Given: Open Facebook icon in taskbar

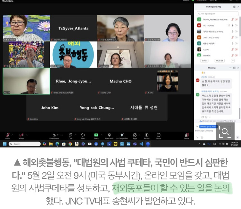Looking at the screenshot, I should point(96,144).
